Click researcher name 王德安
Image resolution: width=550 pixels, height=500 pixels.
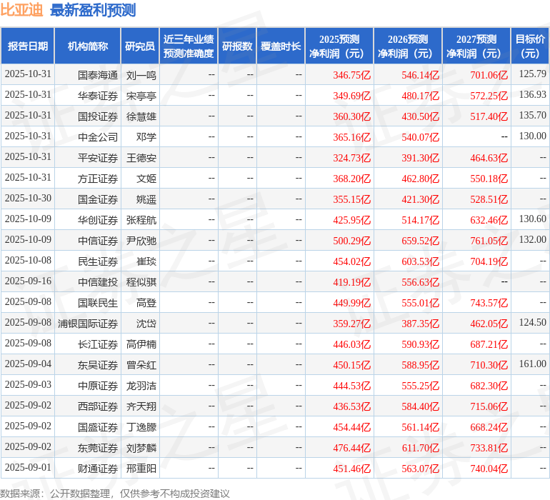pos(141,158)
